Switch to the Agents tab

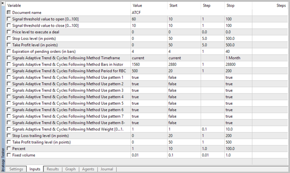[88, 169]
